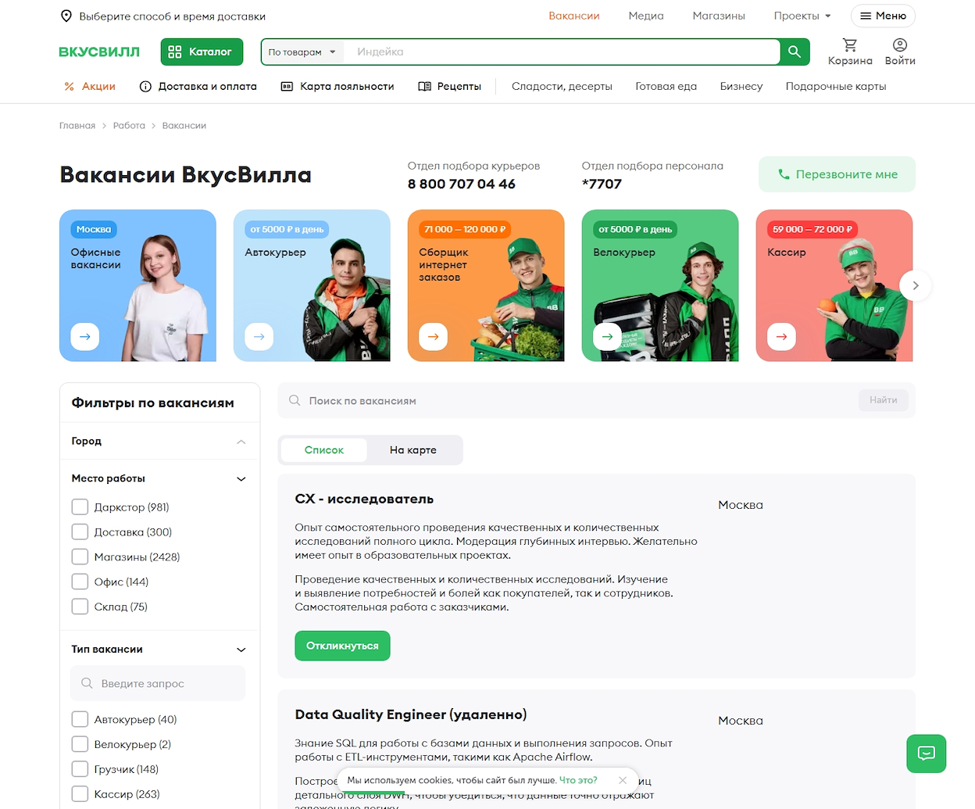This screenshot has height=809, width=975.
Task: Open Карта лояльности link
Action: (x=337, y=86)
